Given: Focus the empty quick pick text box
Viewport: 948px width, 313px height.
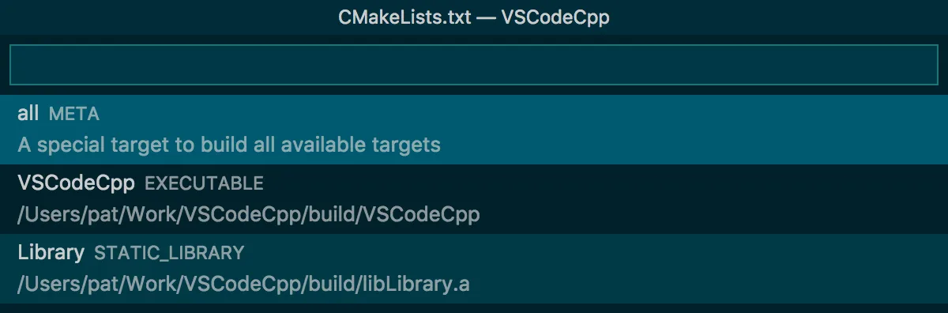Looking at the screenshot, I should pos(474,65).
